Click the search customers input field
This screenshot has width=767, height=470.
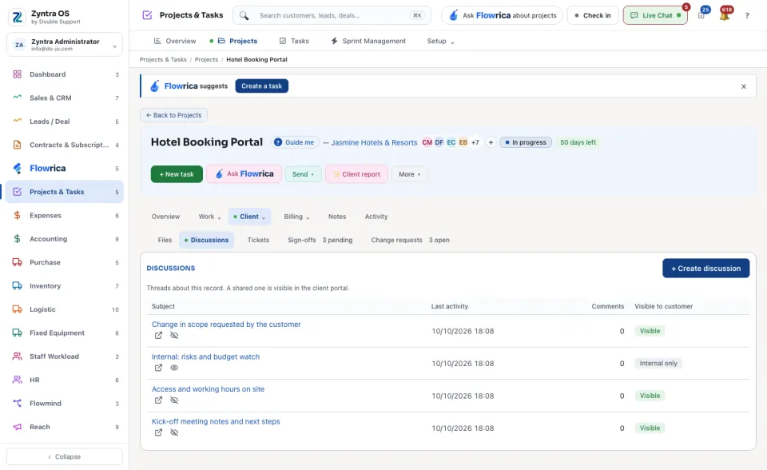point(332,16)
